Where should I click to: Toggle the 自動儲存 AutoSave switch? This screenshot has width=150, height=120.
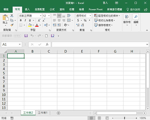(17, 36)
